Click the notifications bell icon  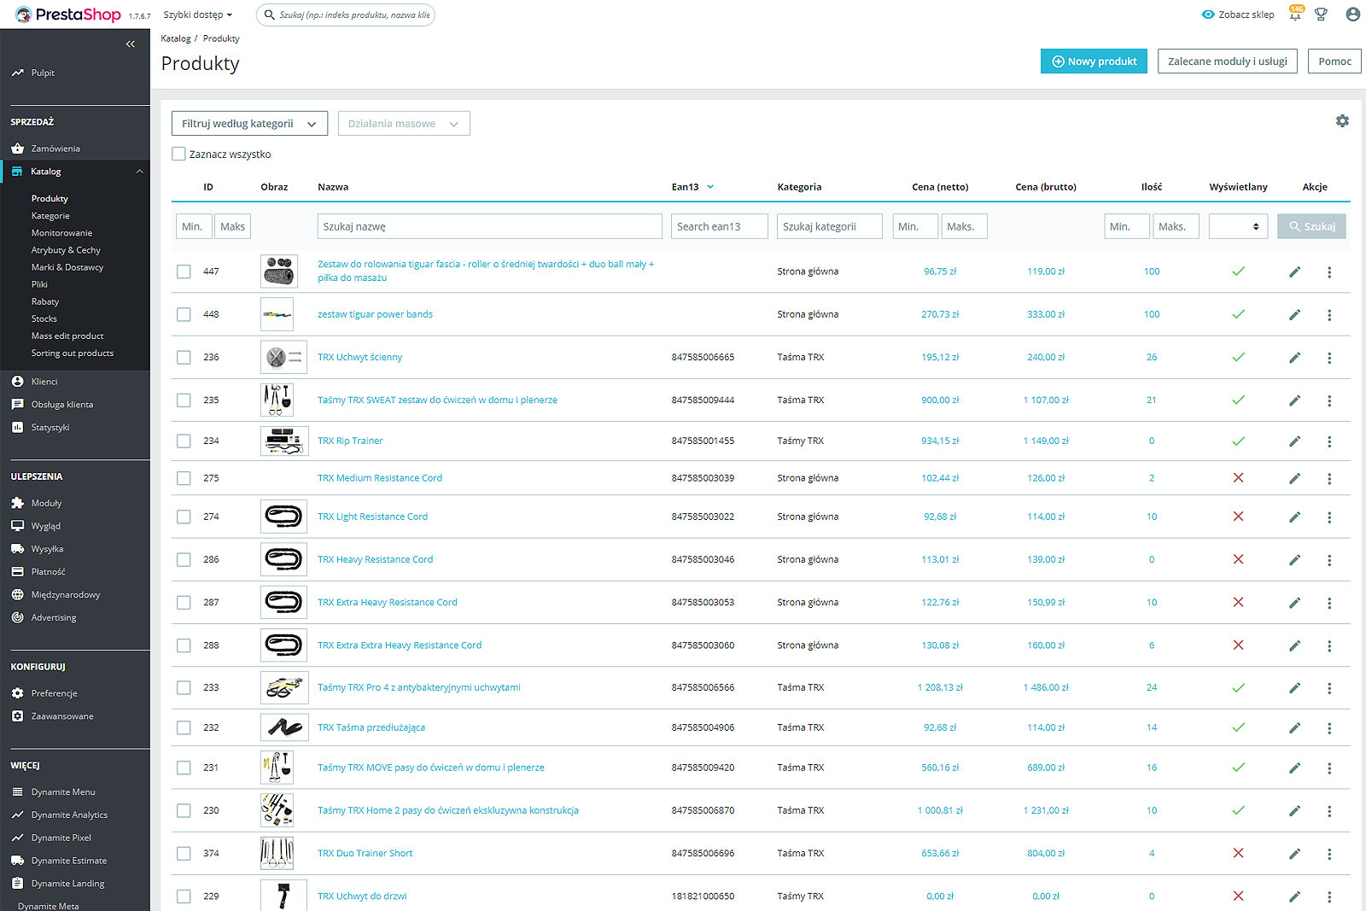pyautogui.click(x=1295, y=15)
